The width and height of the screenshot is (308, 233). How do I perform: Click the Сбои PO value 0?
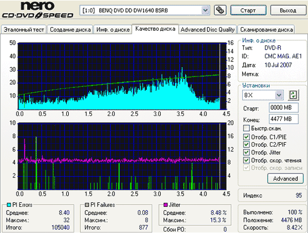coord(225,229)
